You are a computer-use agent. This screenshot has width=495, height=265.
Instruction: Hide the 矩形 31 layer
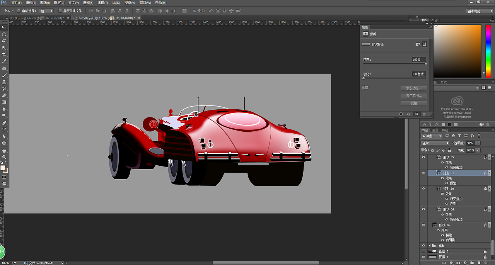coord(423,173)
